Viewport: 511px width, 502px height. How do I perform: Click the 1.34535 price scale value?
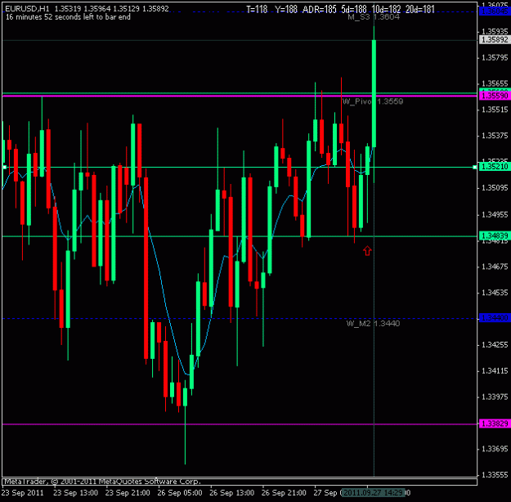[x=495, y=293]
